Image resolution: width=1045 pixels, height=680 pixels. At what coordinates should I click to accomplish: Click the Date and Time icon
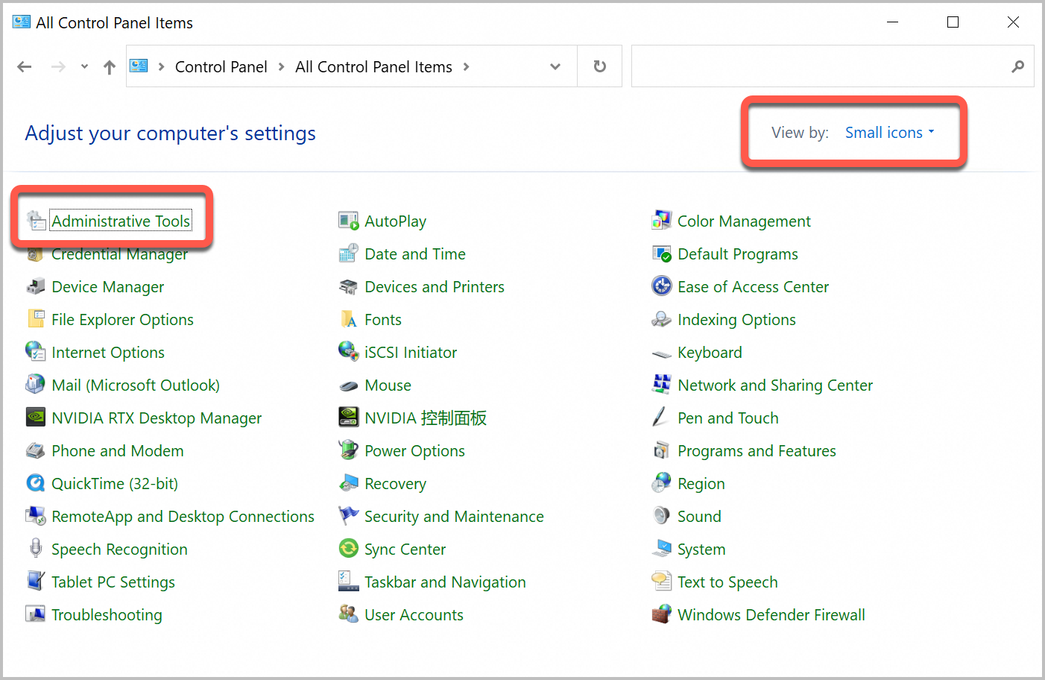point(349,254)
